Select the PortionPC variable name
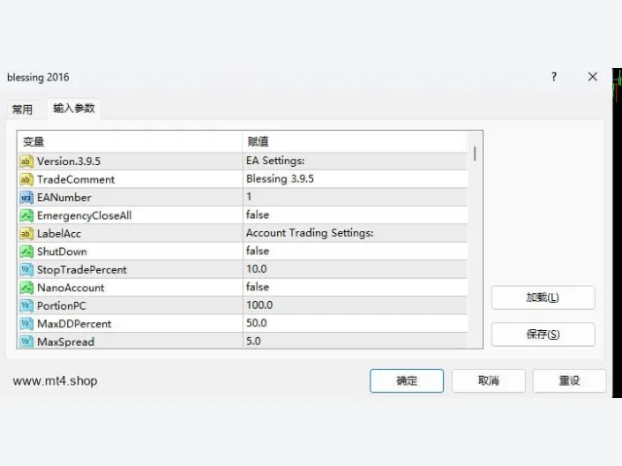The height and width of the screenshot is (466, 622). point(61,306)
